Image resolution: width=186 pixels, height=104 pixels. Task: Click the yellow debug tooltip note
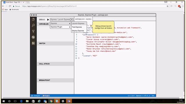click(103, 27)
